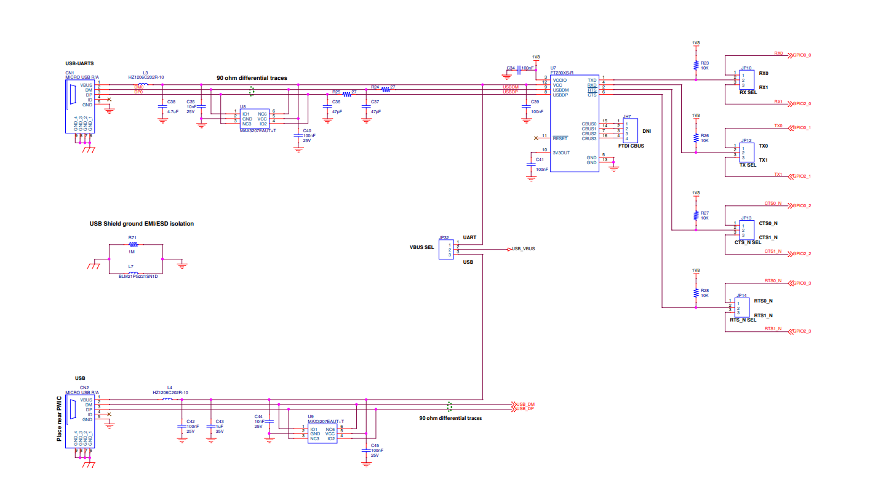Select the L3 inductor on VBUS line
886x498 pixels.
click(x=144, y=85)
